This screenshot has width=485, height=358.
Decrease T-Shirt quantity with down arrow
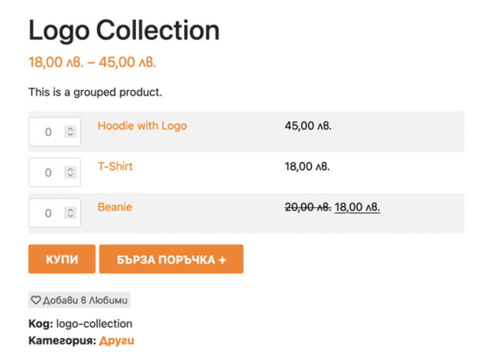(70, 176)
